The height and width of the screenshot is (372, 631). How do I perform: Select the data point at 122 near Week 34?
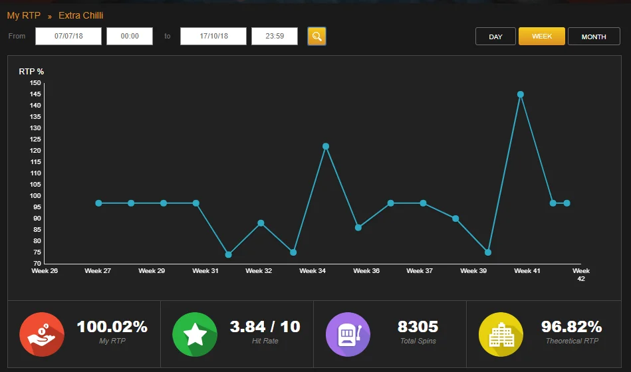point(326,146)
